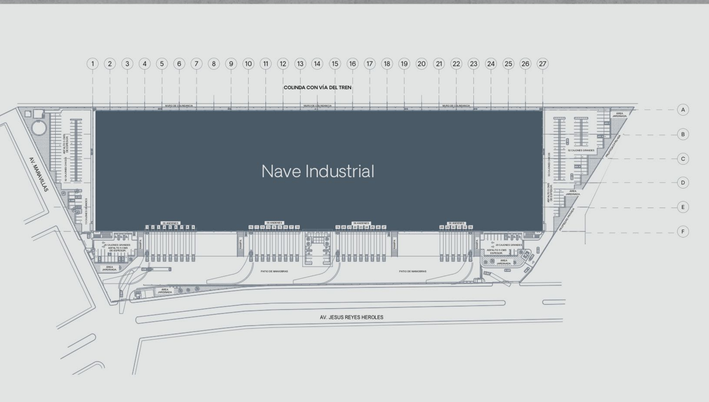The width and height of the screenshot is (709, 402).
Task: Click the AV. MARAVILLAS street label
Action: 39,174
